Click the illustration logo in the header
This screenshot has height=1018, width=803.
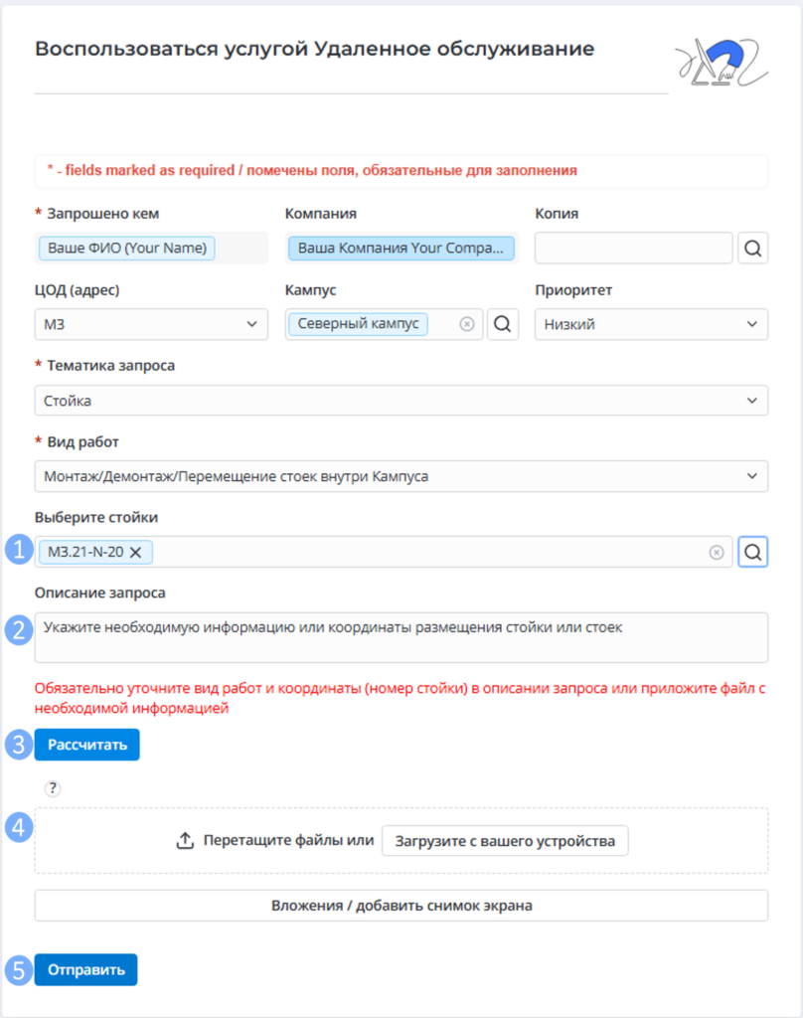[722, 63]
